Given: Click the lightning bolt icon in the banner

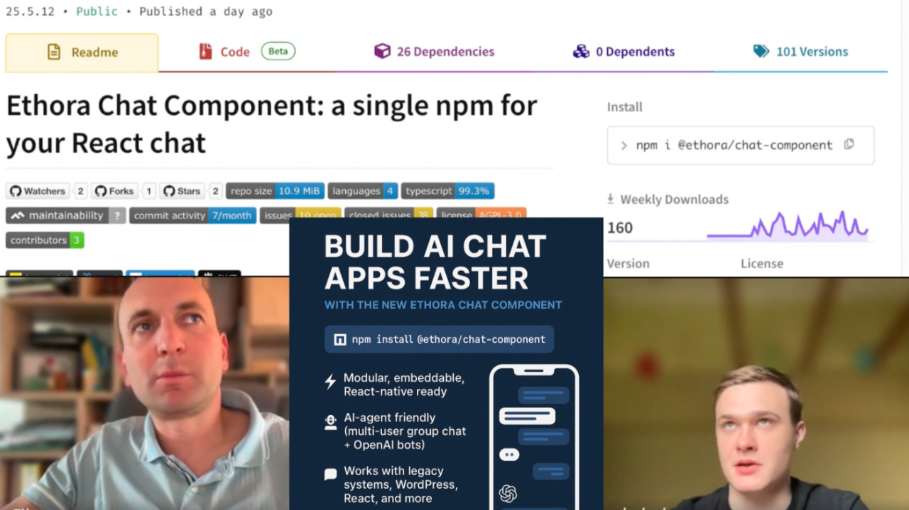Looking at the screenshot, I should click(330, 382).
